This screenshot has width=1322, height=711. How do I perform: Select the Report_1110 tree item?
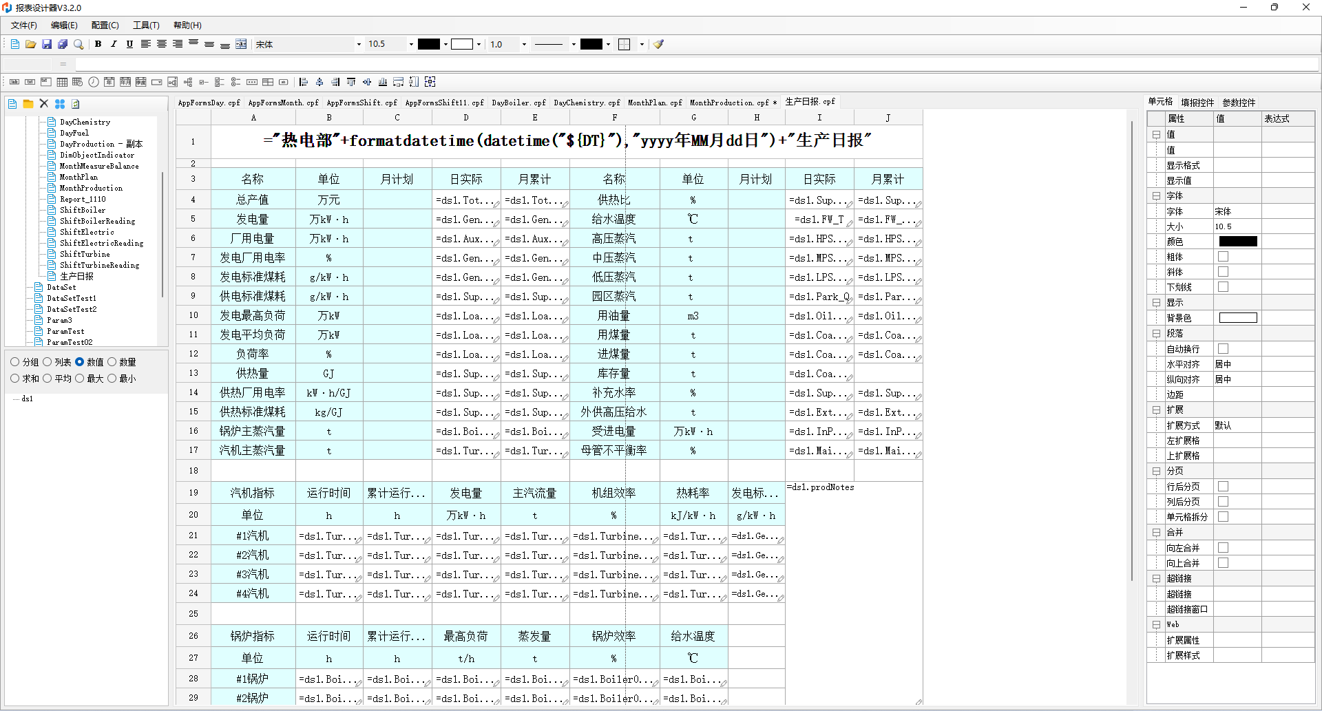83,199
